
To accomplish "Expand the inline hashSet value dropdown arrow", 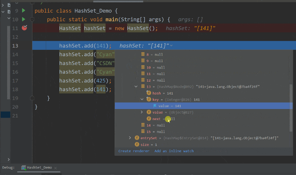I will point(171,46).
